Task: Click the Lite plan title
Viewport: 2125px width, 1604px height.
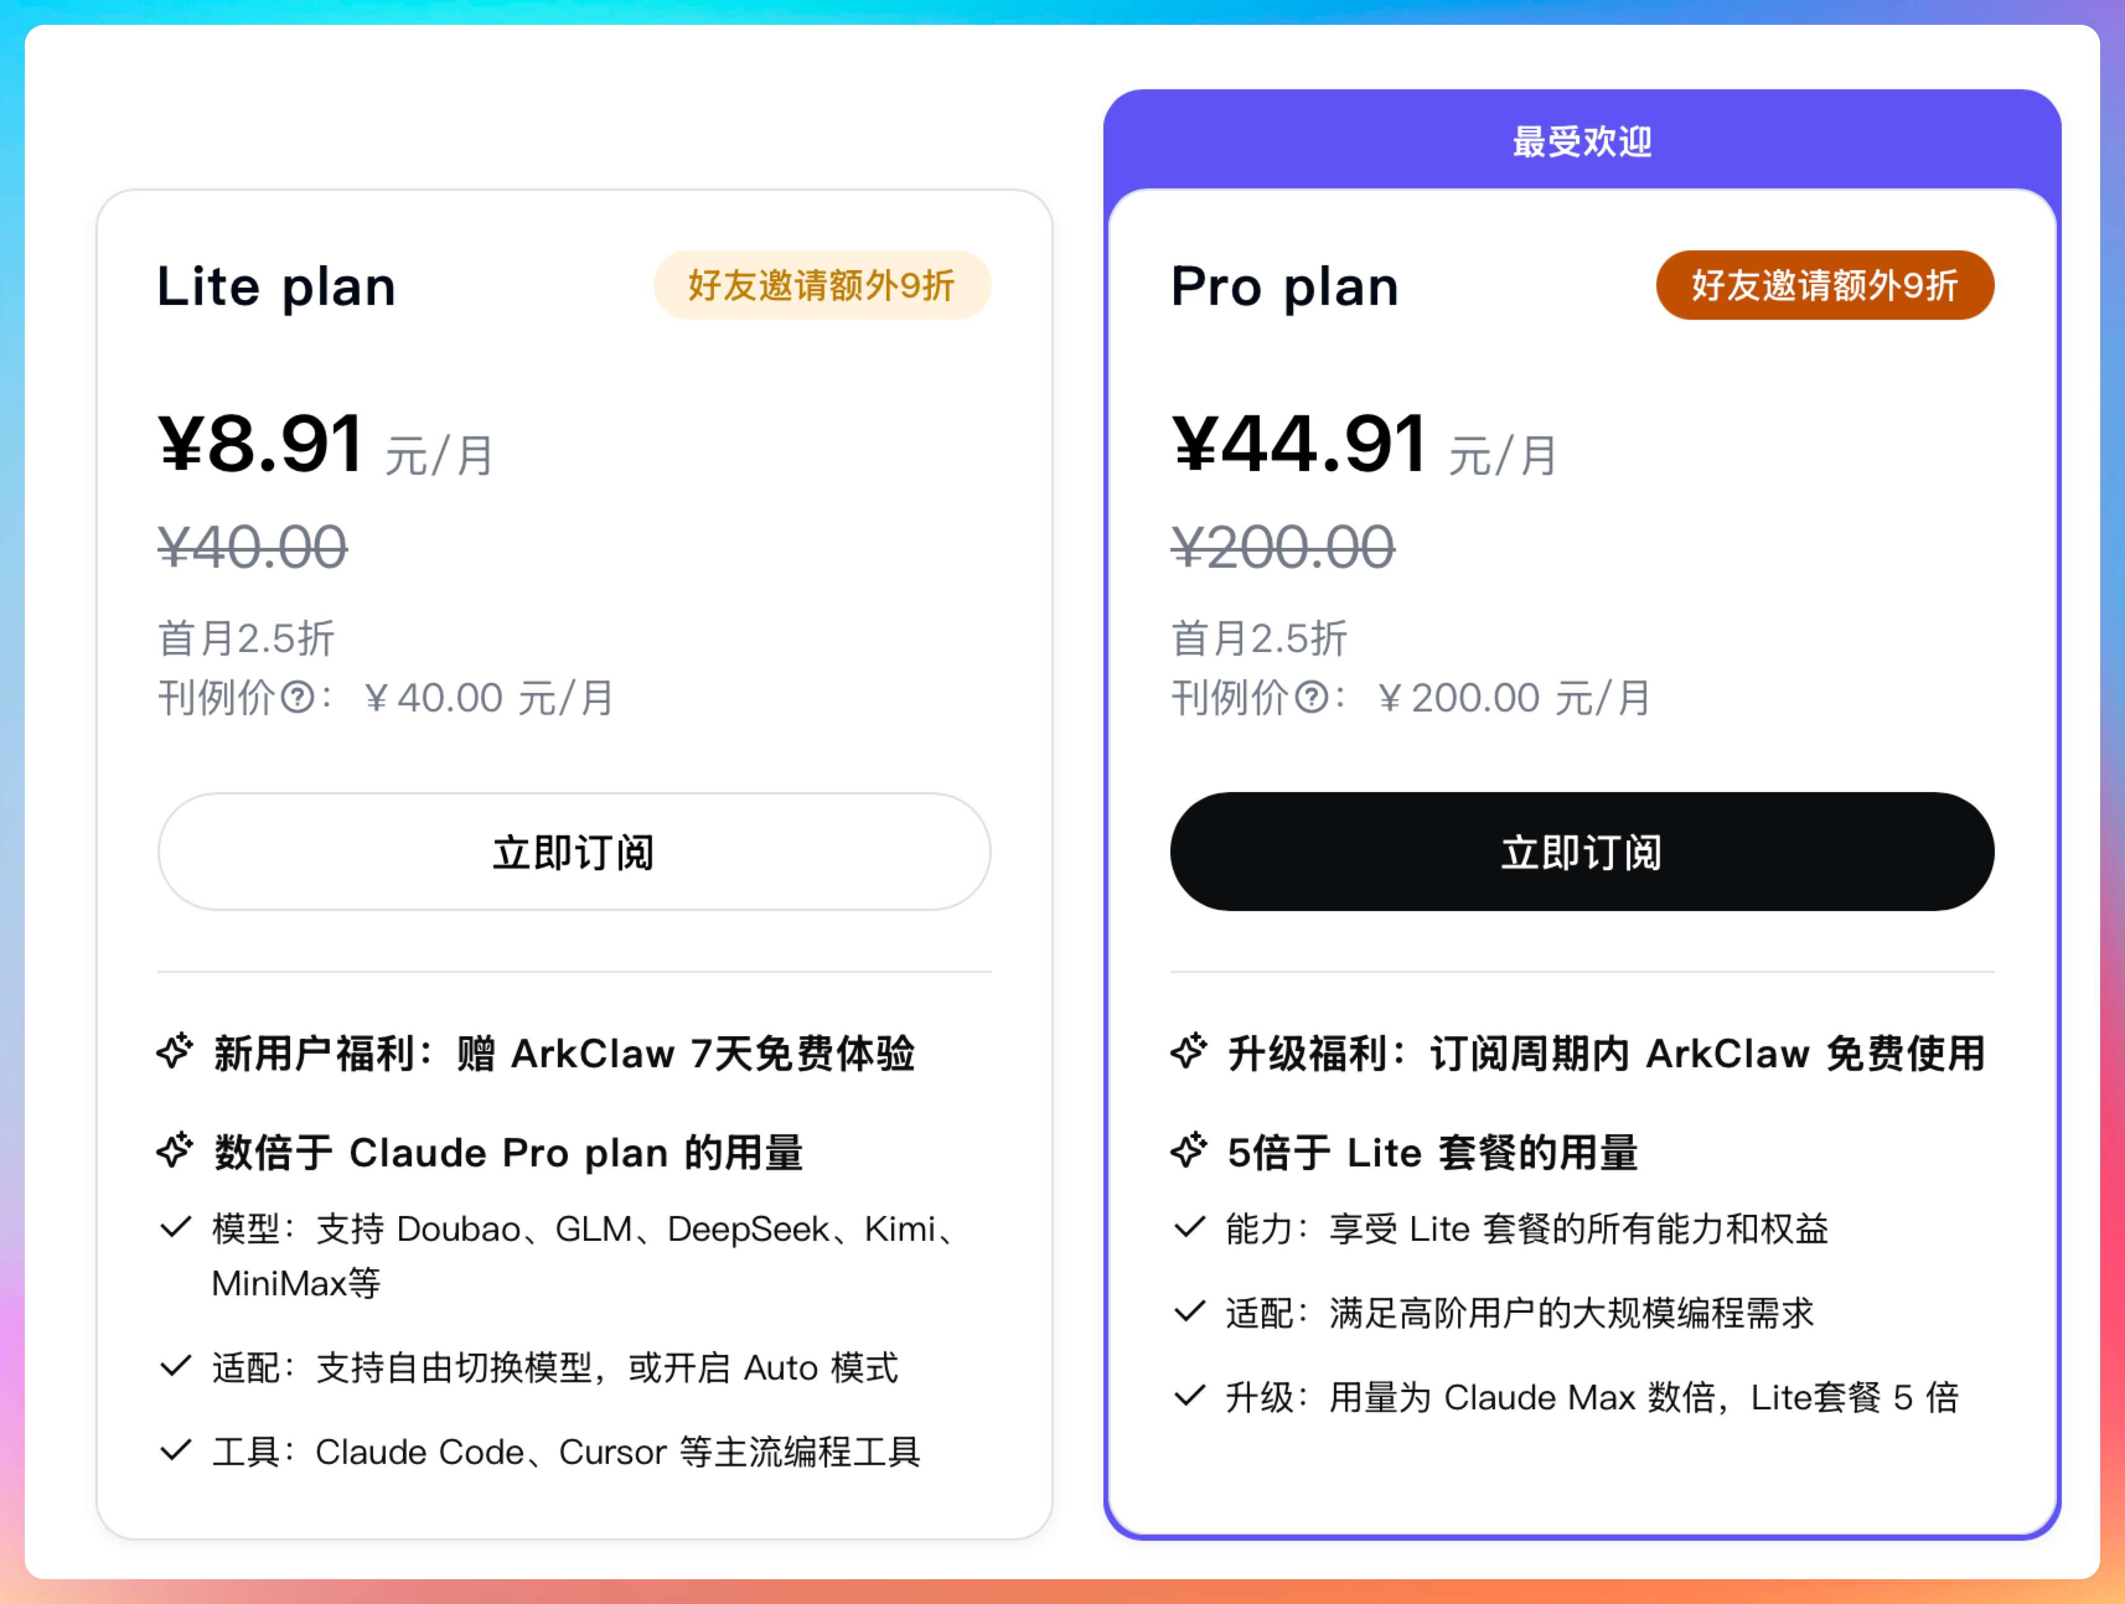Action: (276, 287)
